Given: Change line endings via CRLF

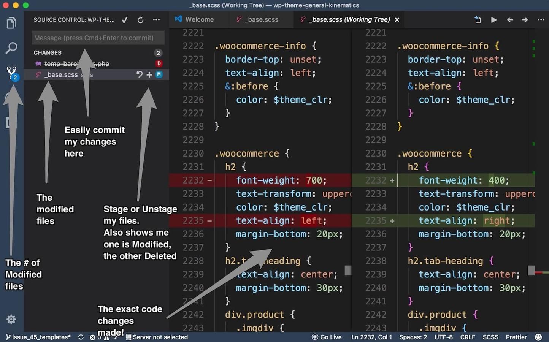Looking at the screenshot, I should [x=467, y=337].
